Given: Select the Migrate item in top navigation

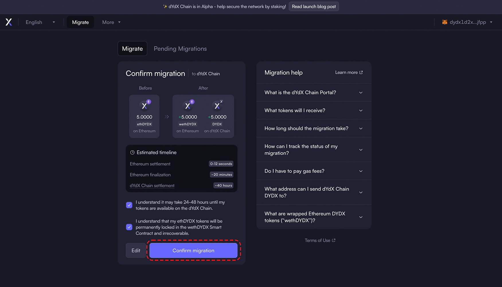Looking at the screenshot, I should coord(80,22).
